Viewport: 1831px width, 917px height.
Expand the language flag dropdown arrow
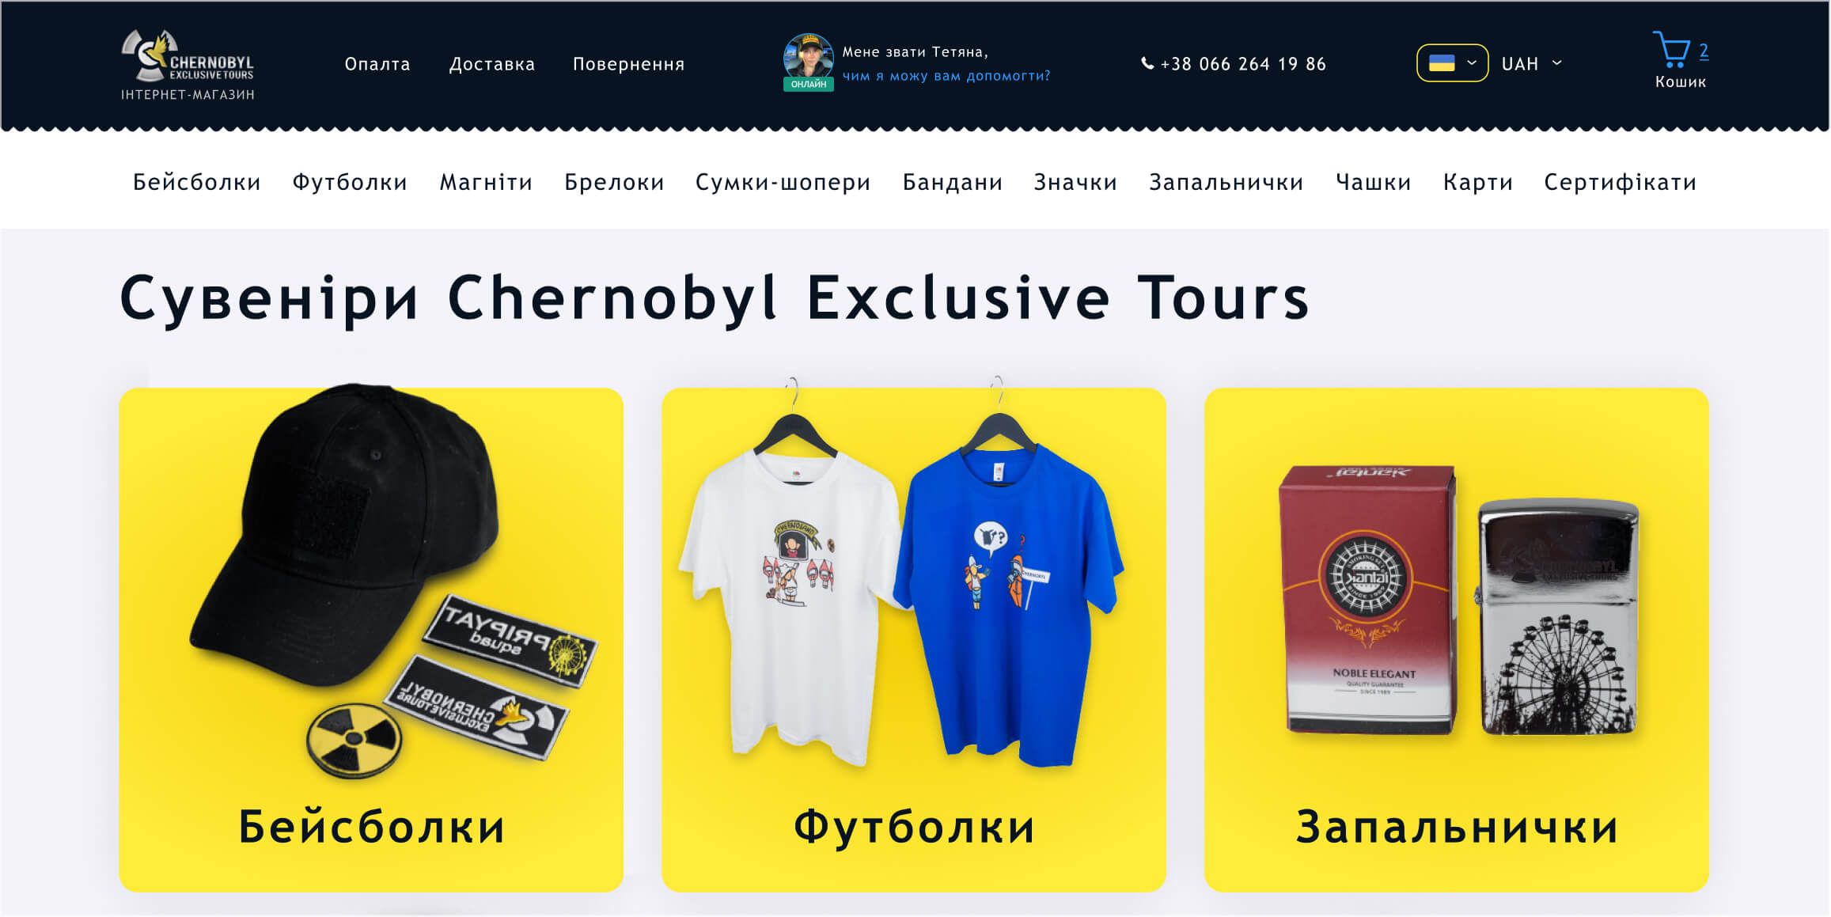pos(1472,63)
